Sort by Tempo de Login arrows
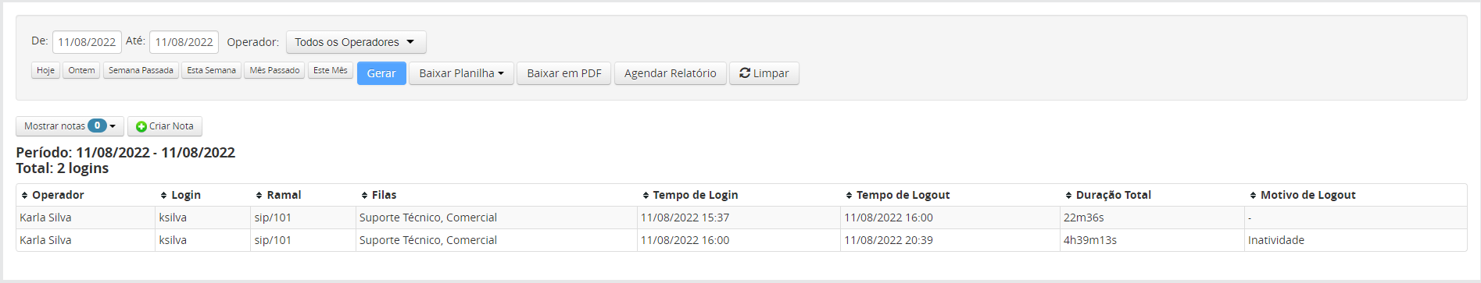The image size is (1481, 283). pos(646,196)
